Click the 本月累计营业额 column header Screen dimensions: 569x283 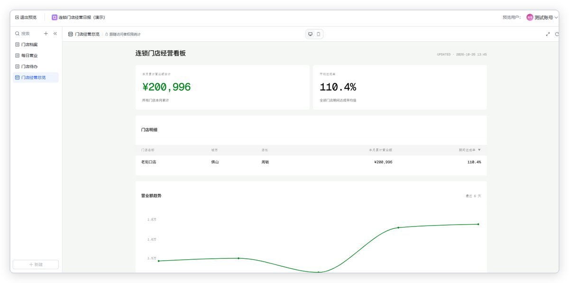381,150
